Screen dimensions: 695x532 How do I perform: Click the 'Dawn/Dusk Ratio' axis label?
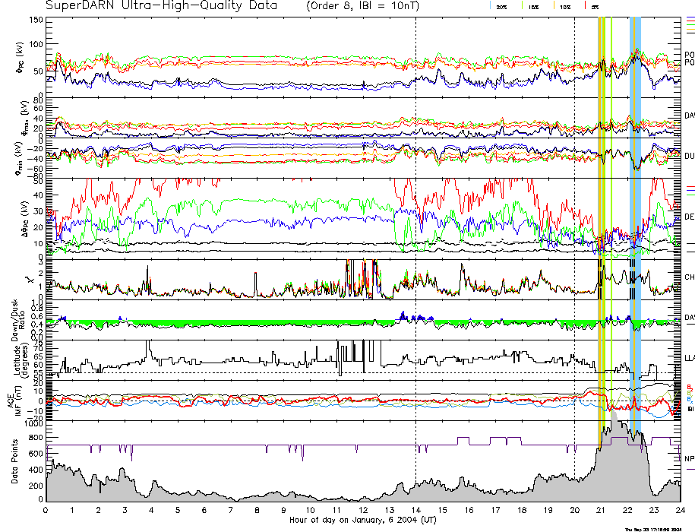(x=17, y=320)
